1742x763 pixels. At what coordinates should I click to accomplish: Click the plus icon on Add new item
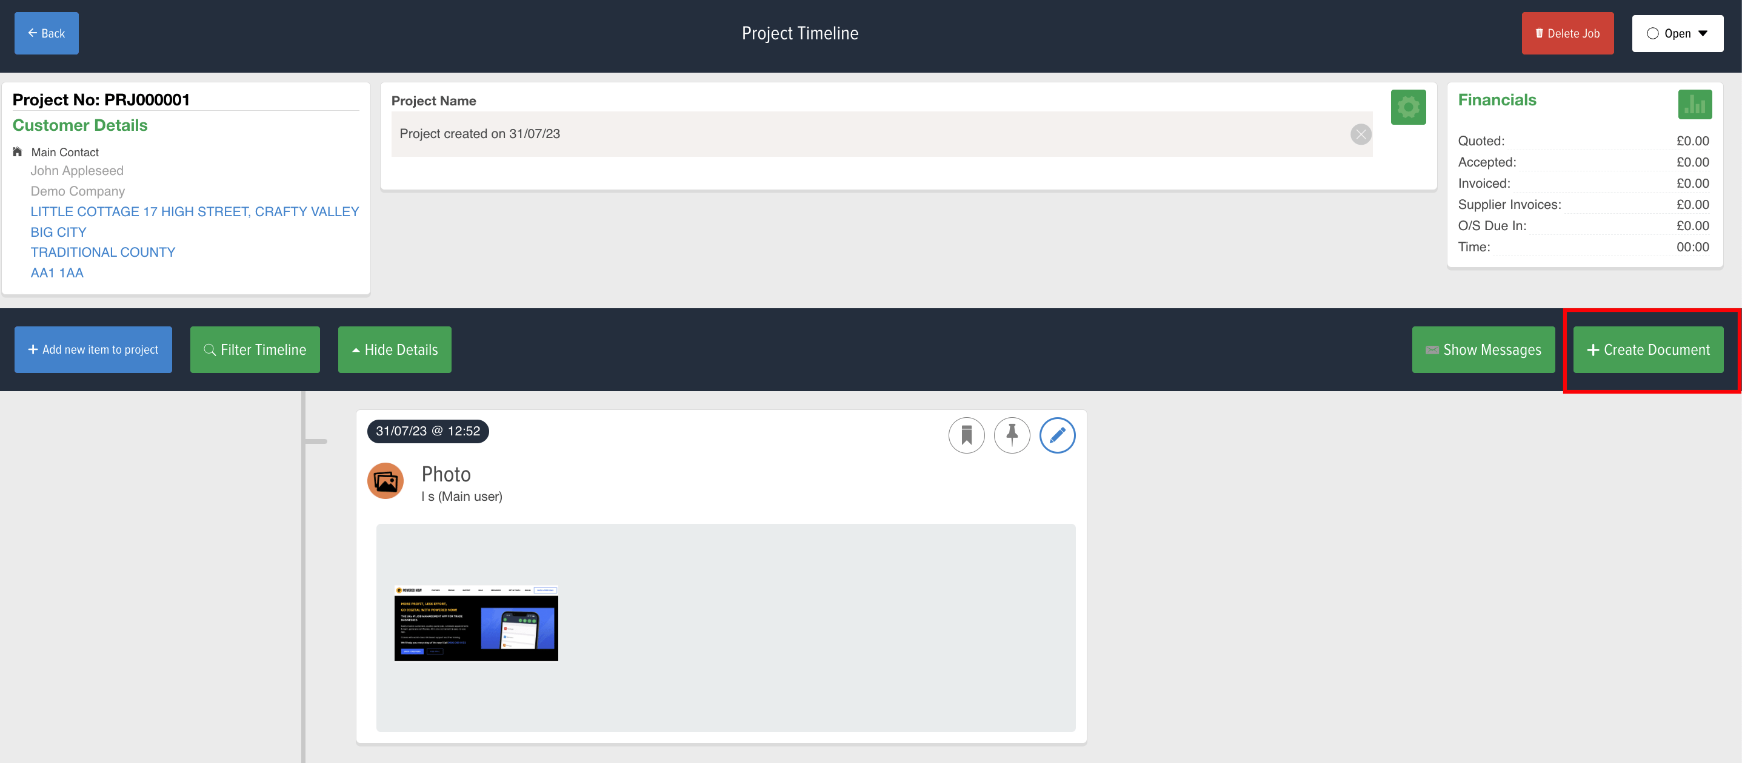point(33,349)
